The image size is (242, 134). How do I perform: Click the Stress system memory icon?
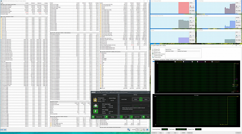coord(153,54)
